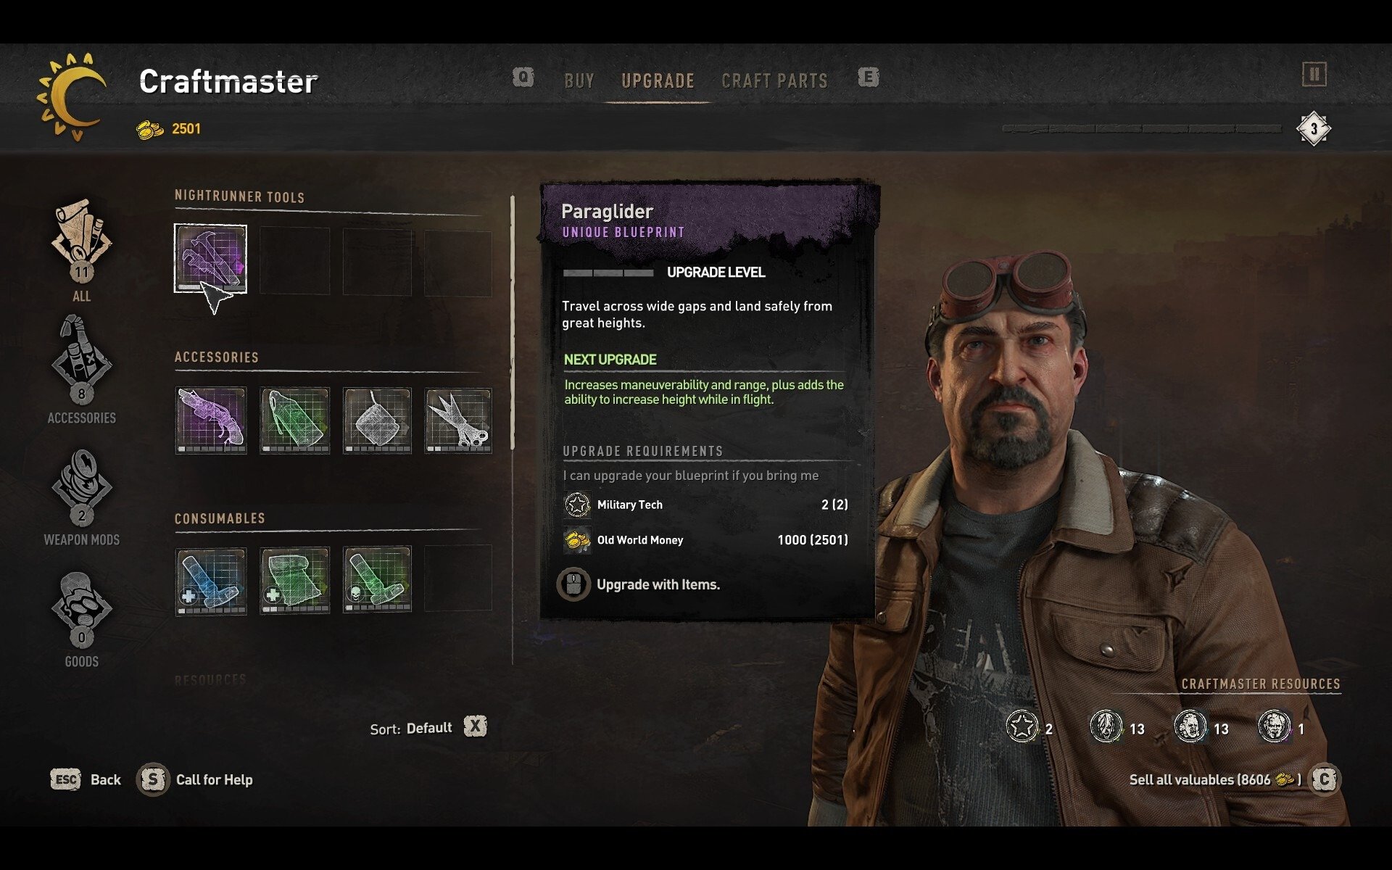Select the purple accessory blueprint
The height and width of the screenshot is (870, 1392).
point(211,420)
